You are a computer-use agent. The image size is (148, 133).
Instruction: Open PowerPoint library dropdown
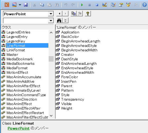[51, 14]
